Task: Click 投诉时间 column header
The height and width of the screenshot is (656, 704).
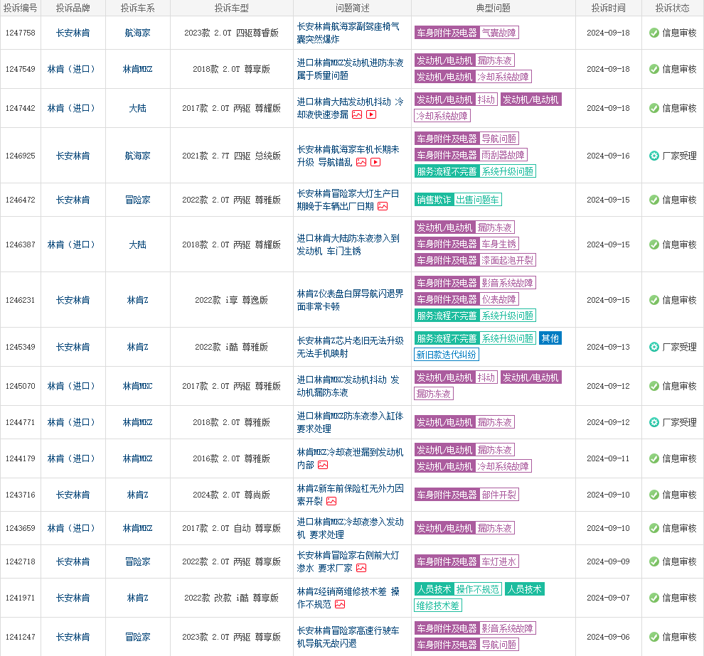Action: pos(609,8)
